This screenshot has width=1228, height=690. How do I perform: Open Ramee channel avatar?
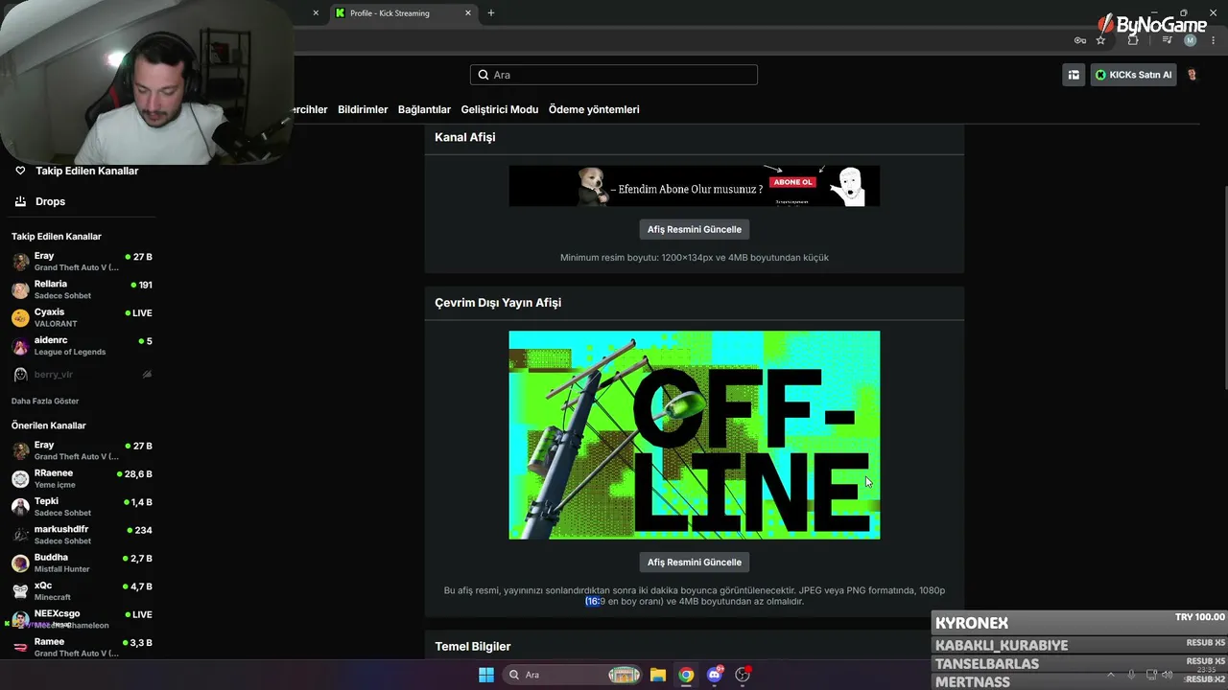[20, 647]
